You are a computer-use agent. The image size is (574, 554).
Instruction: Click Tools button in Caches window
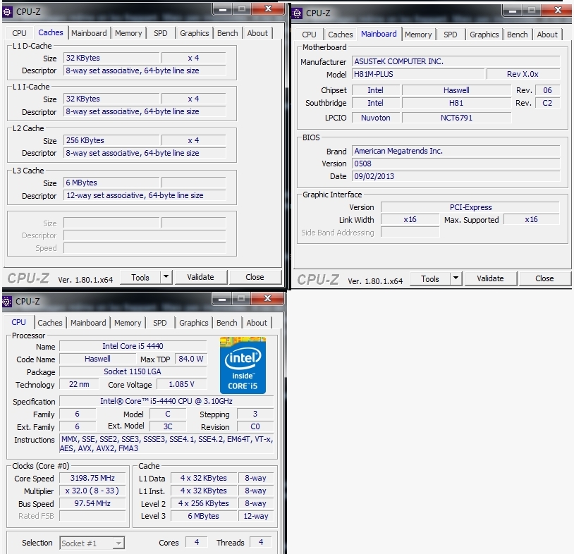pos(140,278)
